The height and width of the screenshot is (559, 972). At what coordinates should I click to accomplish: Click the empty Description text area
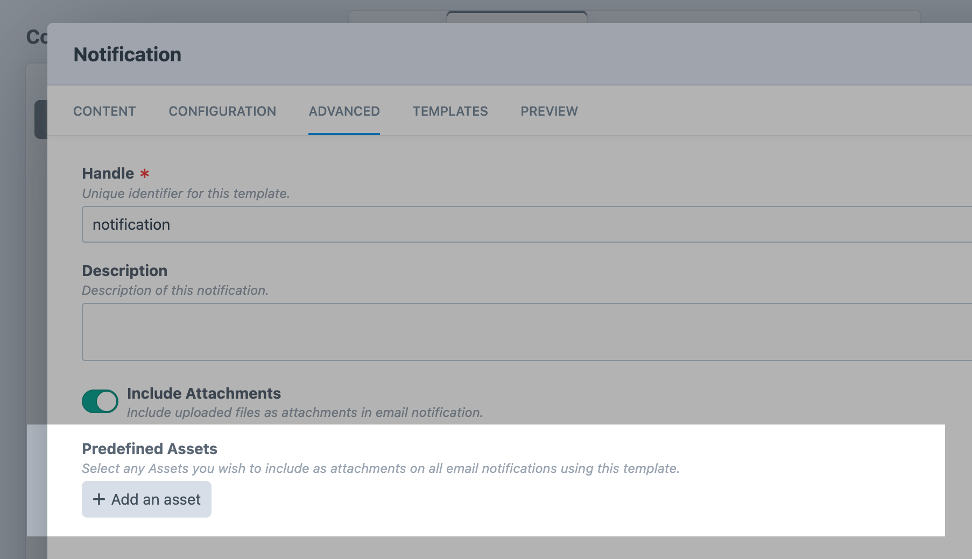[377, 332]
